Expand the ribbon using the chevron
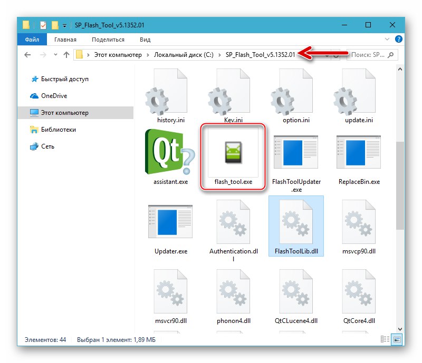Image resolution: width=422 pixels, height=363 pixels. click(x=387, y=39)
